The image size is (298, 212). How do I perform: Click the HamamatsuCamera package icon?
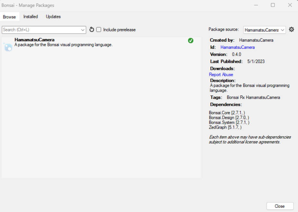click(x=8, y=47)
